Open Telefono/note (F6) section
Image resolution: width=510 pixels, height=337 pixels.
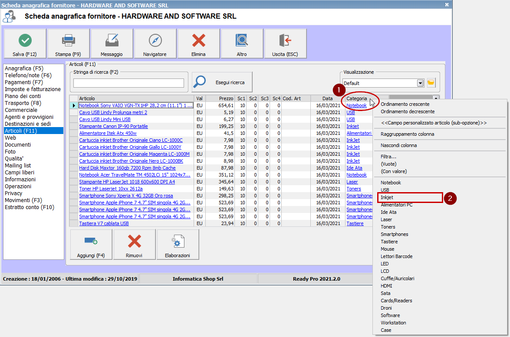[x=28, y=75]
